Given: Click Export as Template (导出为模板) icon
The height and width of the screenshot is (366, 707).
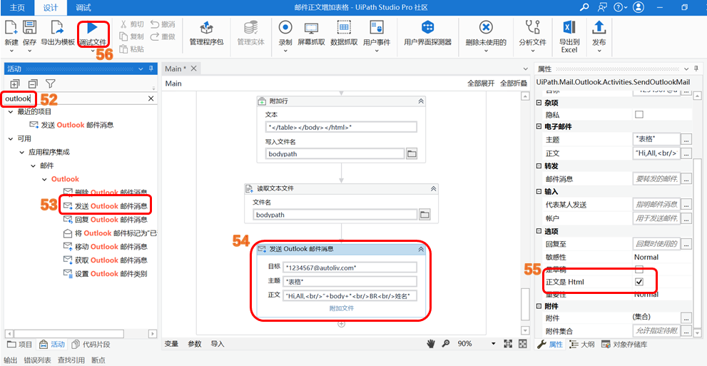Looking at the screenshot, I should click(x=57, y=28).
